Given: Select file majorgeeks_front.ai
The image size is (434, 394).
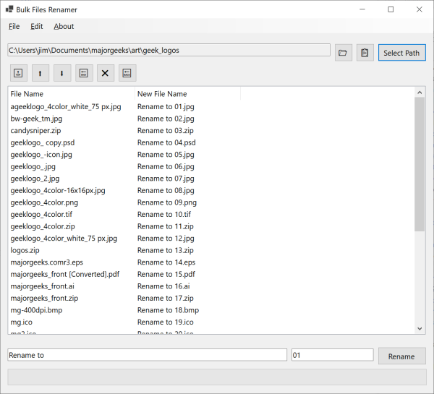Looking at the screenshot, I should 43,286.
